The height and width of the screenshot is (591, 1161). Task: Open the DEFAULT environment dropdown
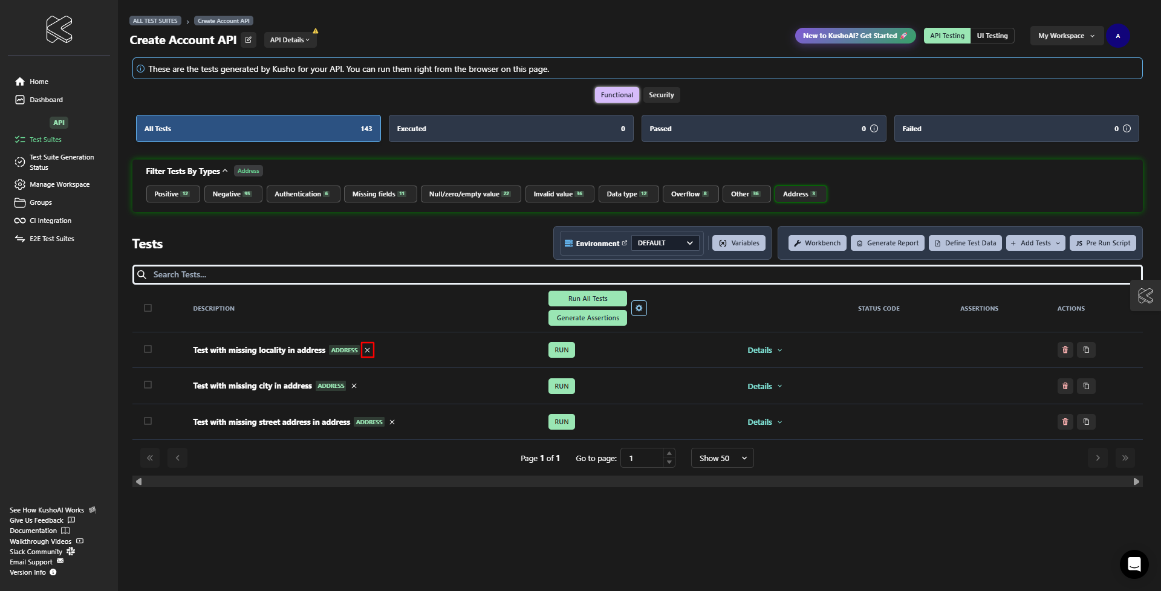click(x=665, y=243)
